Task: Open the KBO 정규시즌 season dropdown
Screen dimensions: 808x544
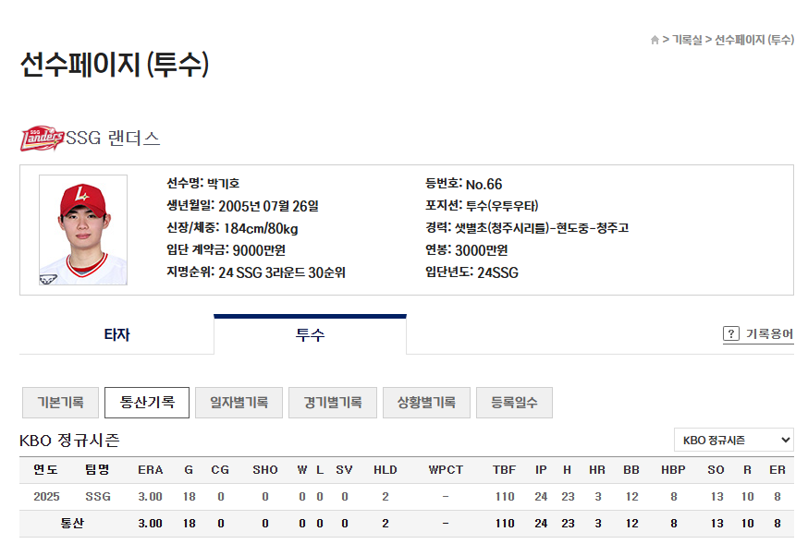Action: (x=733, y=441)
